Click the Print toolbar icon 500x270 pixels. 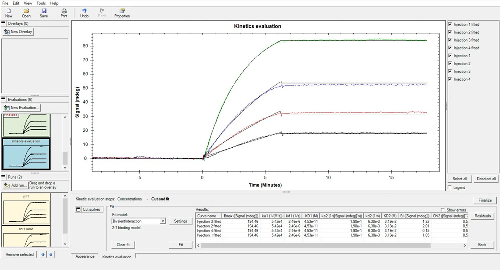[x=64, y=11]
